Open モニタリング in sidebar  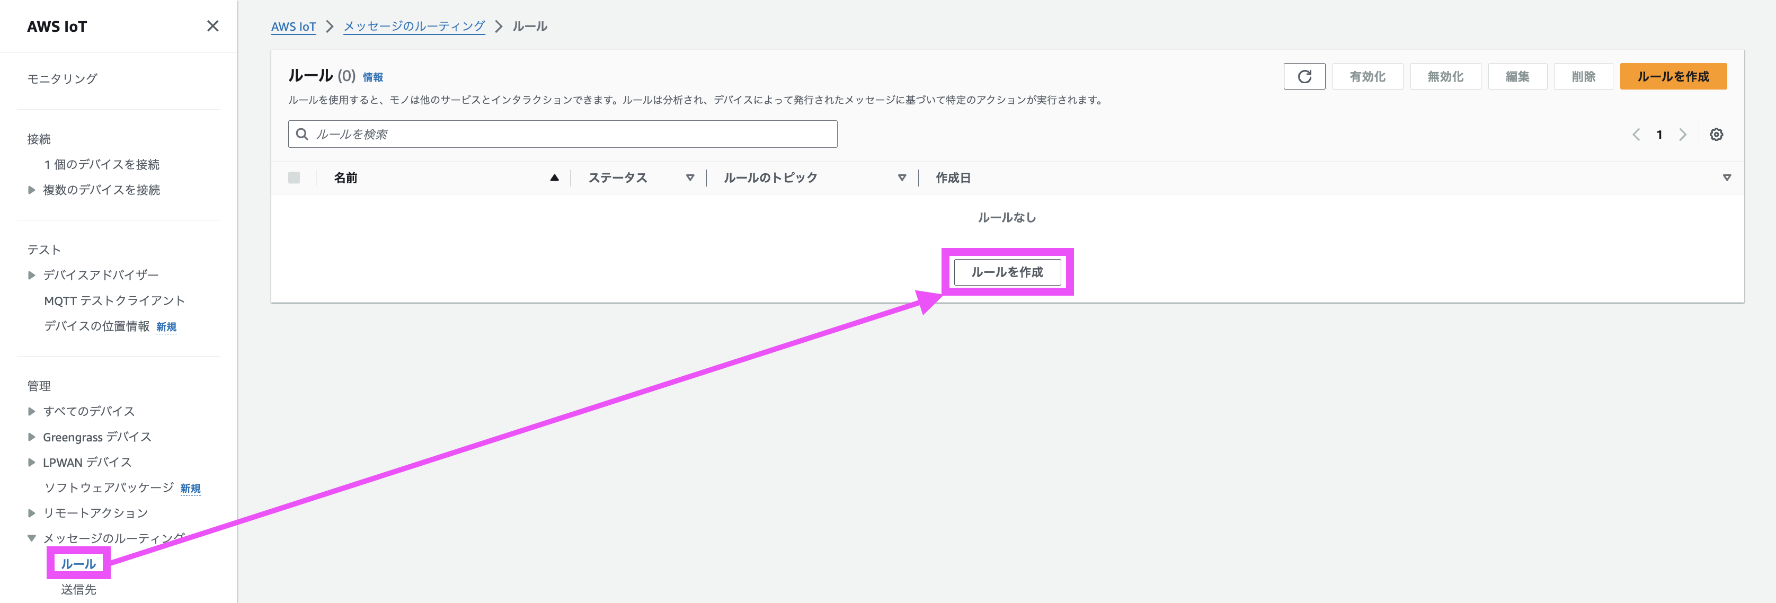click(62, 78)
